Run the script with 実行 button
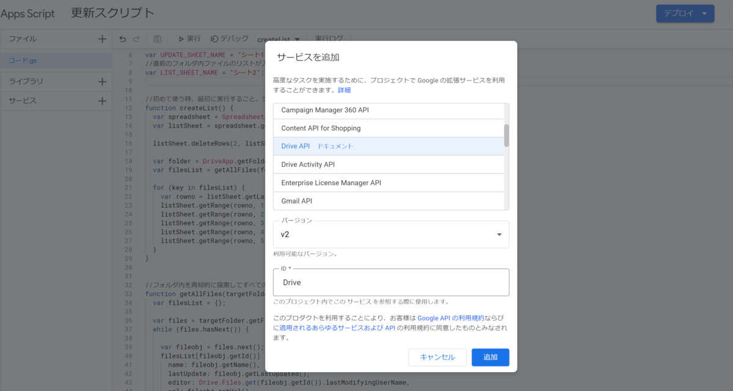 pos(189,39)
